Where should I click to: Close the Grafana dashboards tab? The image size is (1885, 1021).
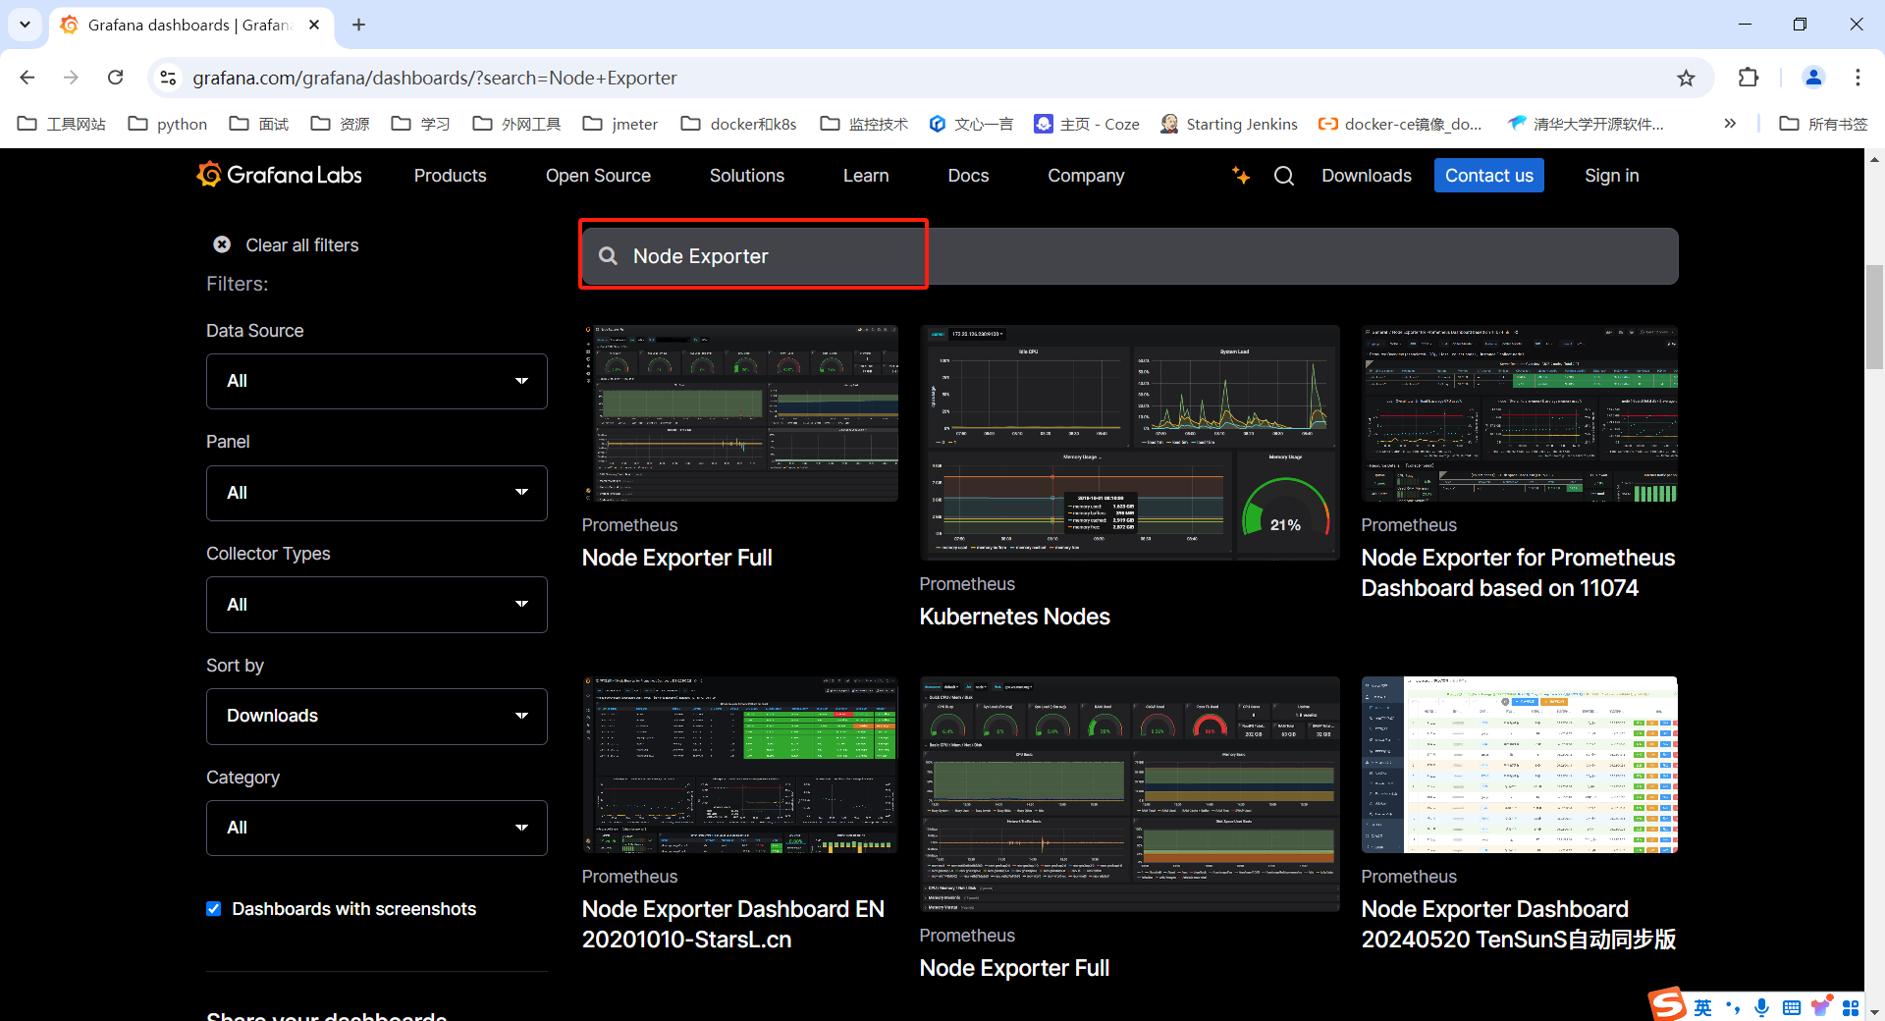tap(314, 25)
